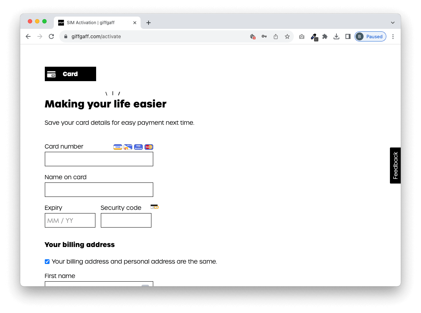
Task: Click the 'Your billing address' heading
Action: click(80, 244)
